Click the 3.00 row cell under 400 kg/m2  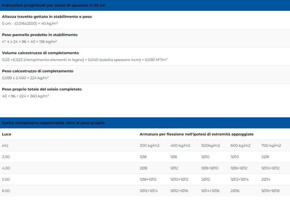(x=174, y=157)
